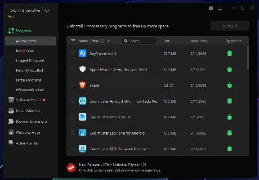Image resolution: width=259 pixels, height=180 pixels.
Task: Focus the Search input field
Action: (x=139, y=40)
